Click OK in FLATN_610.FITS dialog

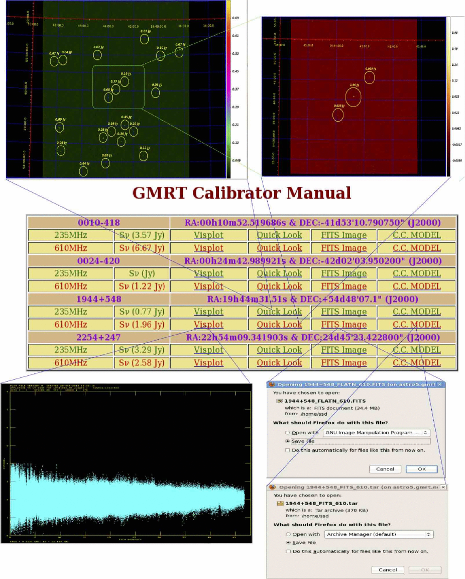(x=422, y=469)
